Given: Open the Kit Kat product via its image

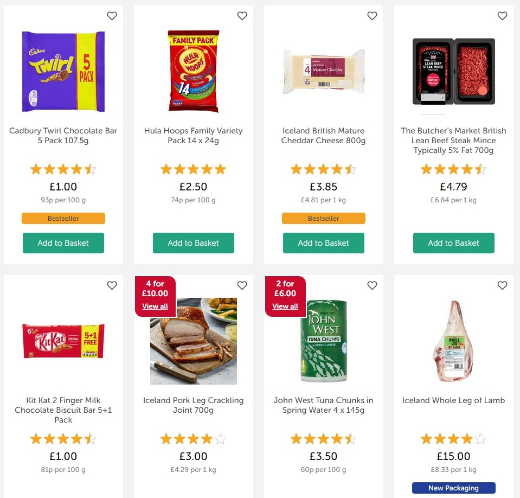Looking at the screenshot, I should 63,341.
